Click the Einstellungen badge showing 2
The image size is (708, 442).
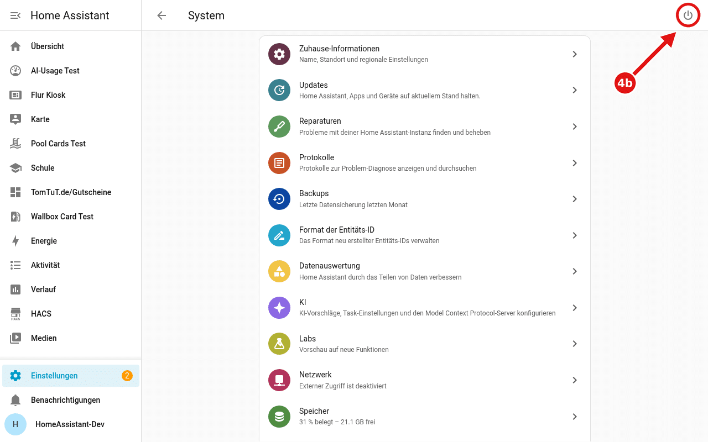click(x=127, y=376)
